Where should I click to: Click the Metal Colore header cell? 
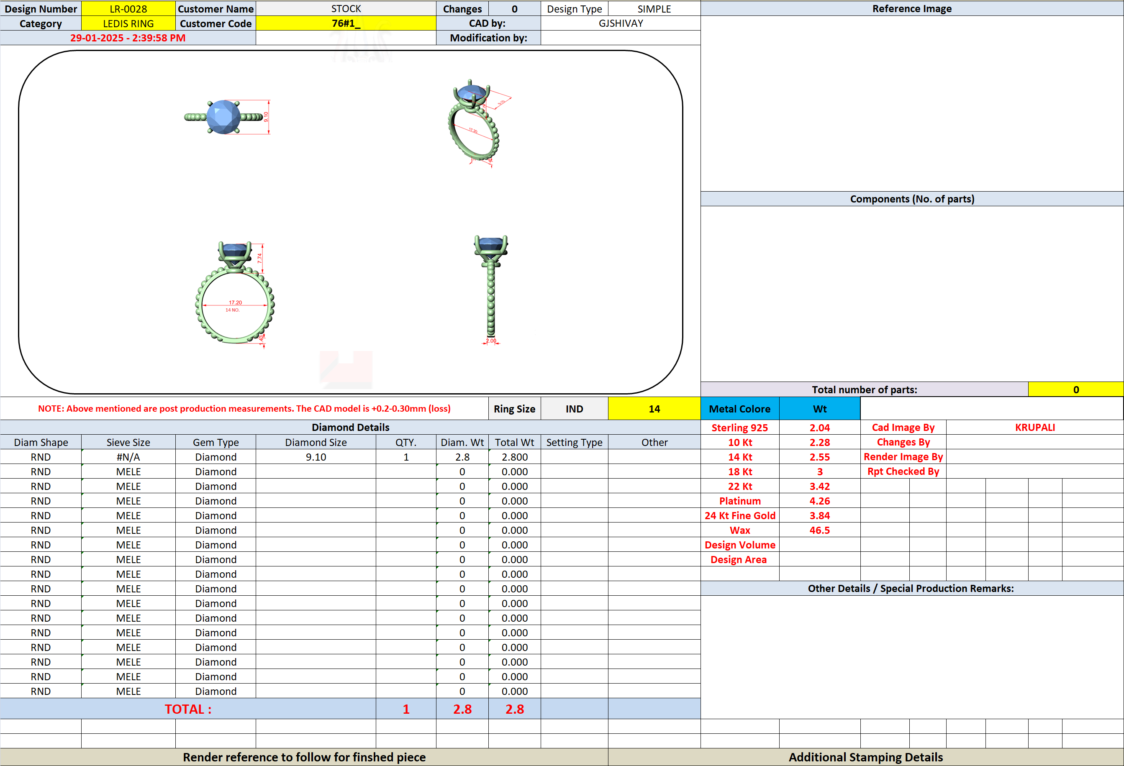(x=740, y=409)
